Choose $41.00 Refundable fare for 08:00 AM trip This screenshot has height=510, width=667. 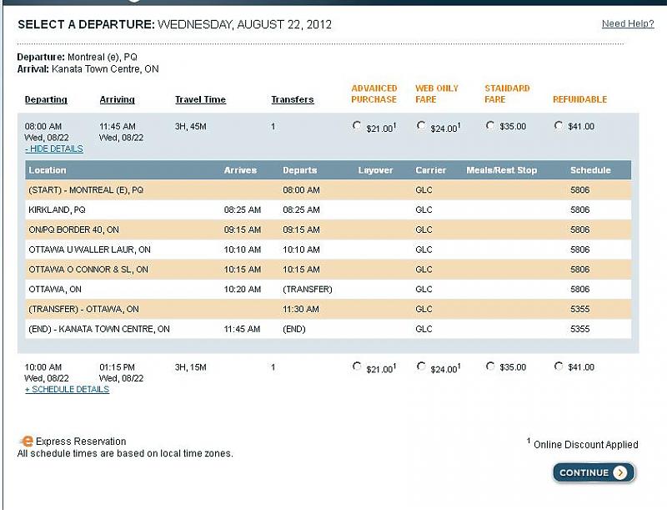coord(559,125)
